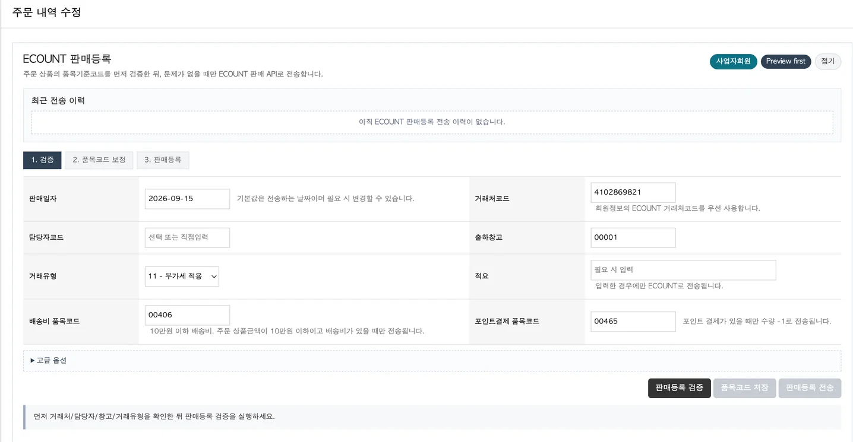This screenshot has height=442, width=853.
Task: Click the 판매등록 전송 button
Action: pos(810,387)
